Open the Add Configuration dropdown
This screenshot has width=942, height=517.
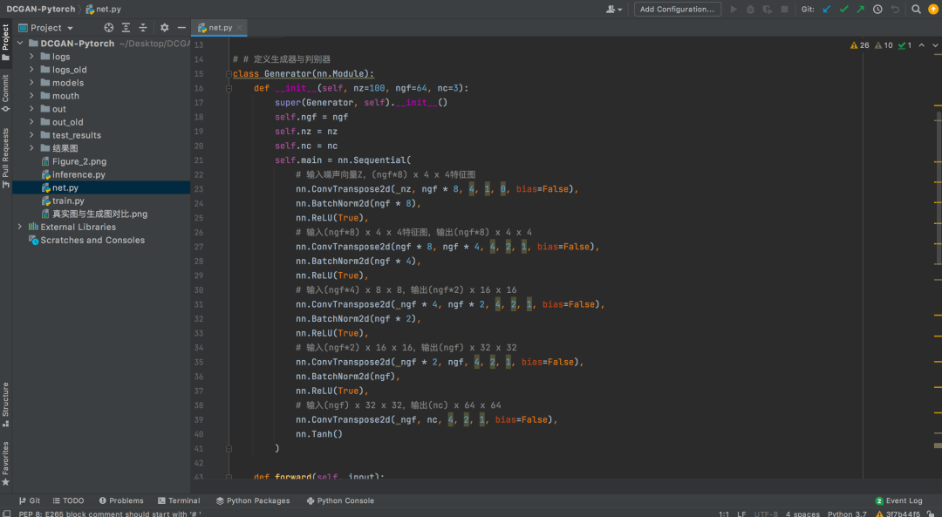tap(678, 9)
